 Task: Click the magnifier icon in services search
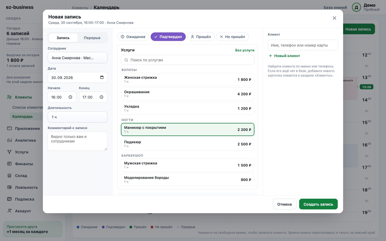tap(126, 60)
